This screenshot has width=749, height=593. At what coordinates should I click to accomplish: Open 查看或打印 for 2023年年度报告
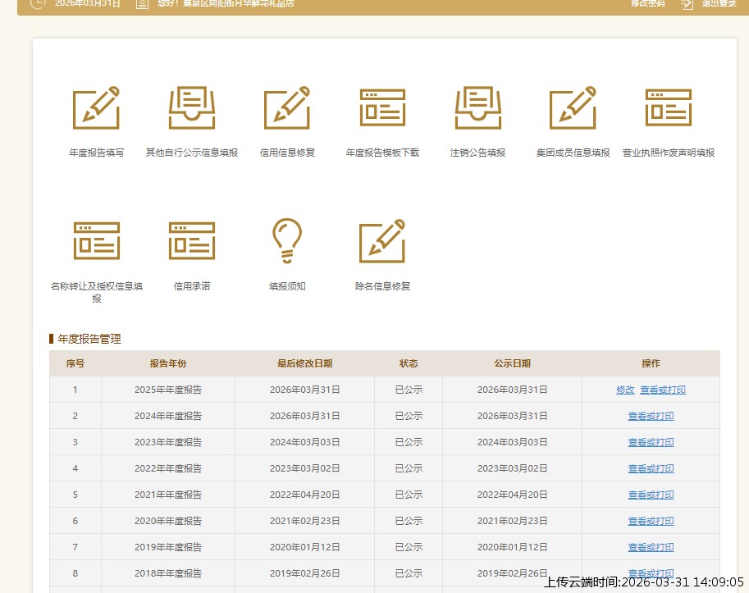click(x=651, y=442)
